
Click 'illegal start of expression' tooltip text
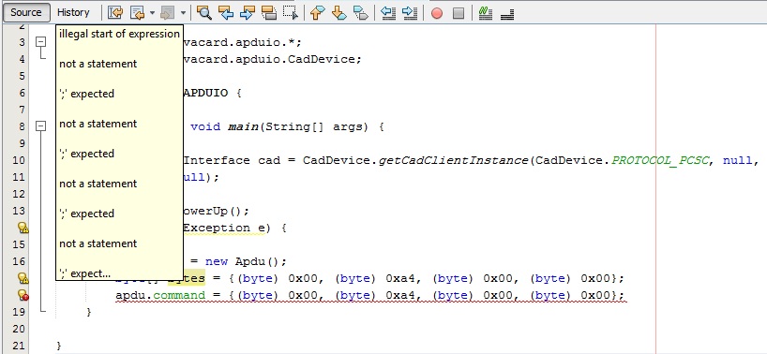(x=119, y=34)
